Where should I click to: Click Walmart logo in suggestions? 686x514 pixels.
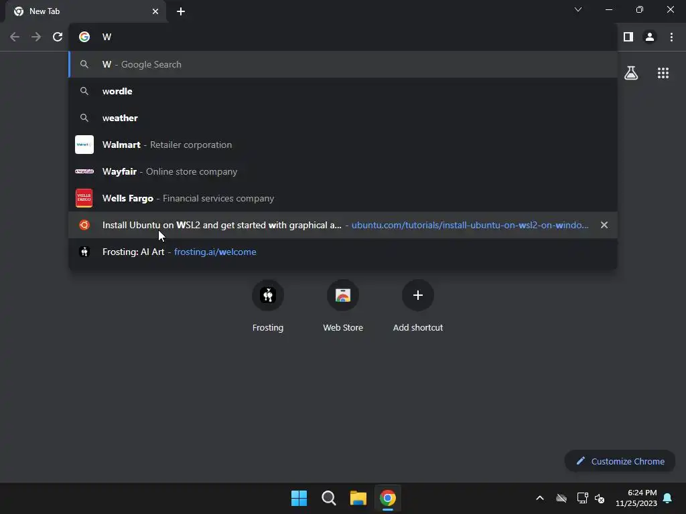(x=84, y=145)
